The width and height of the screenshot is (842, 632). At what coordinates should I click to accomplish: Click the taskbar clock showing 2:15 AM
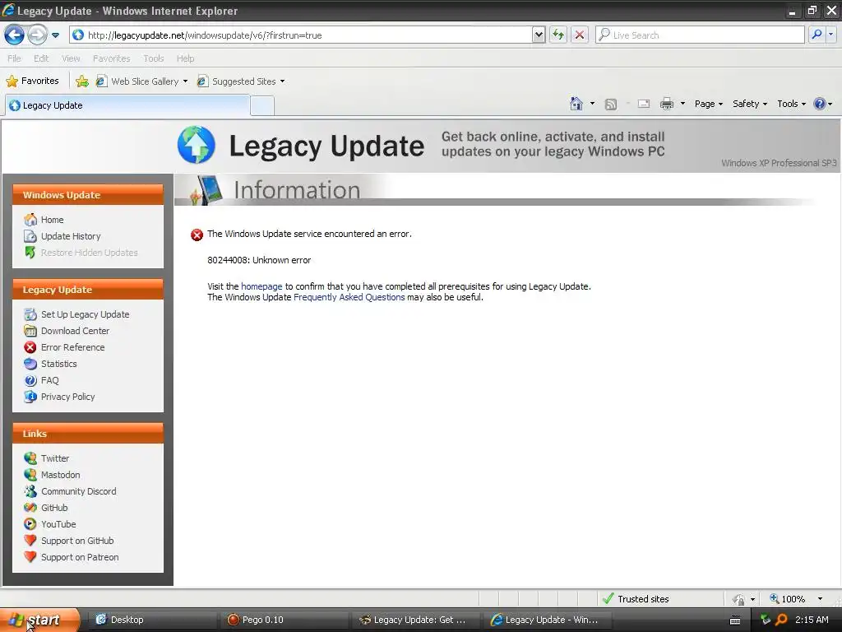[x=812, y=620]
